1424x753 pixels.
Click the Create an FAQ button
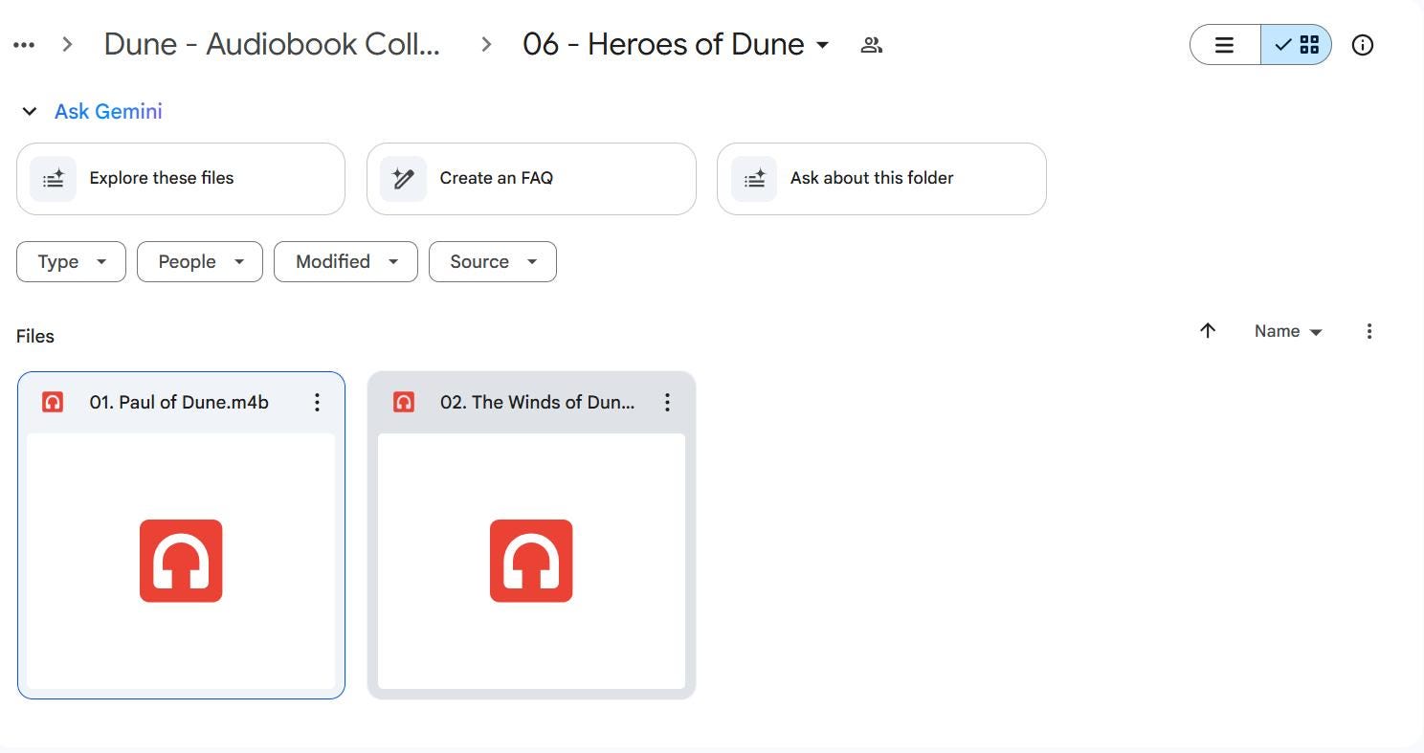point(530,179)
